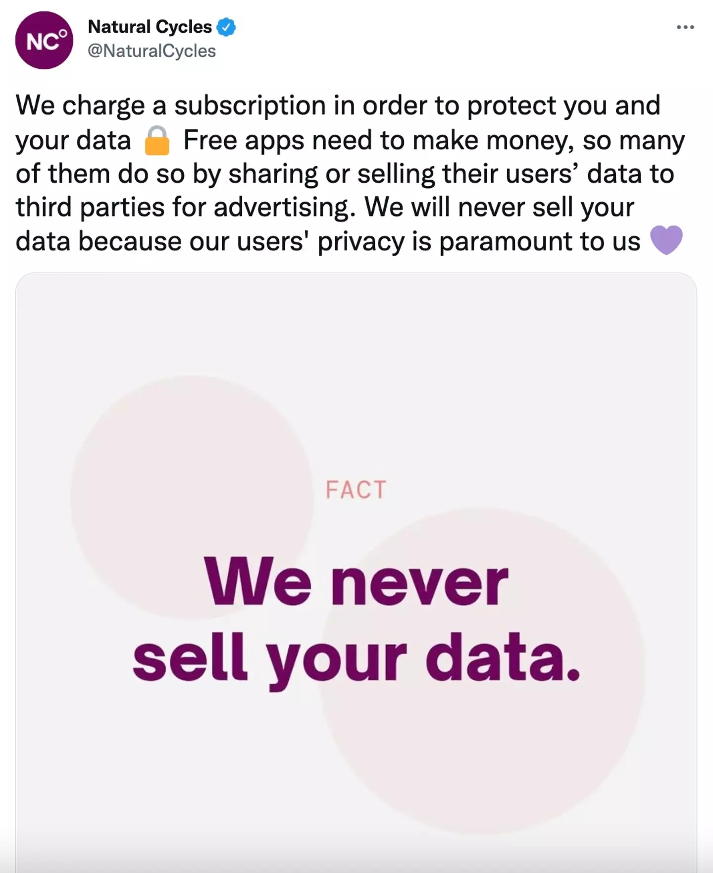
Task: Click the Natural Cycles display name
Action: coord(150,27)
